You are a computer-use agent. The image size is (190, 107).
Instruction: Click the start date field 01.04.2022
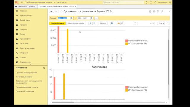[64, 18]
